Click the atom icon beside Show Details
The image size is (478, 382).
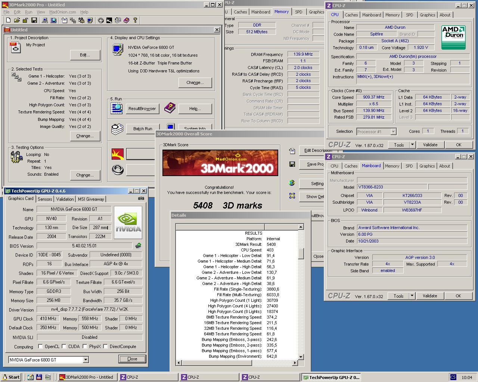[x=292, y=196]
